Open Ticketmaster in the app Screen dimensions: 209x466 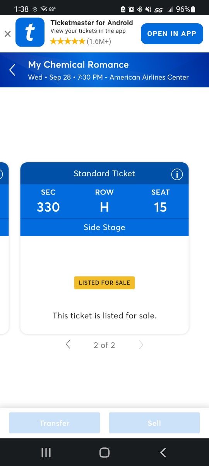click(x=172, y=34)
